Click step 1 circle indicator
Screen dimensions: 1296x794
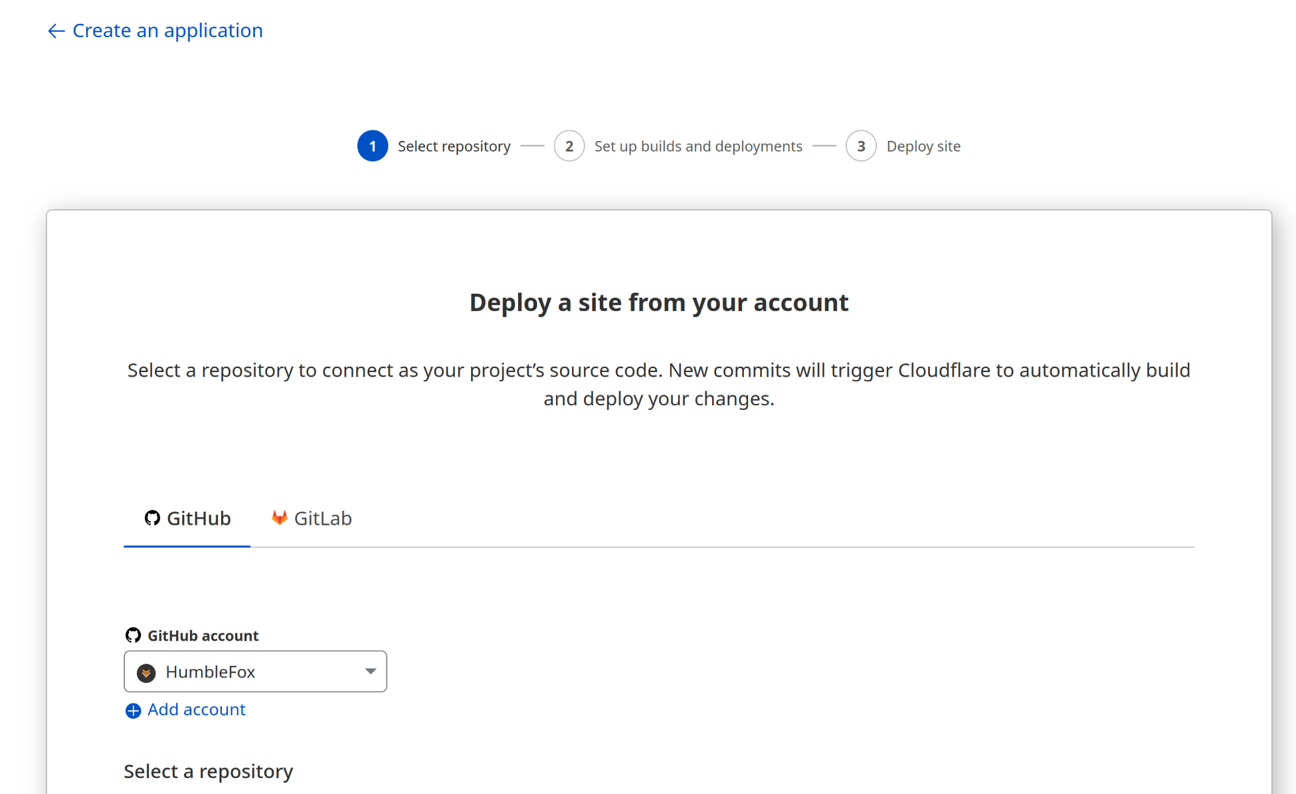pos(373,146)
